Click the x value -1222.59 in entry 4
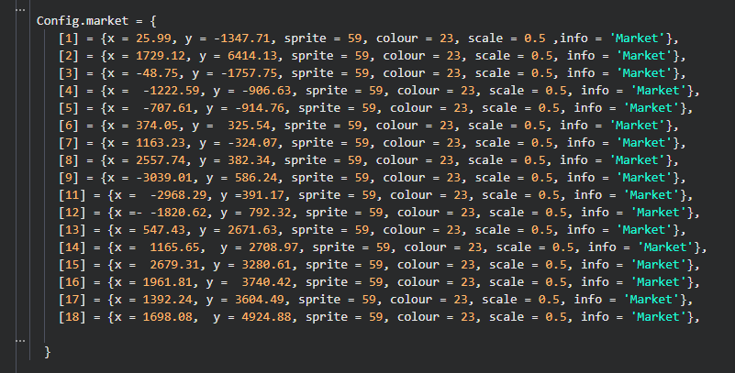 [171, 91]
